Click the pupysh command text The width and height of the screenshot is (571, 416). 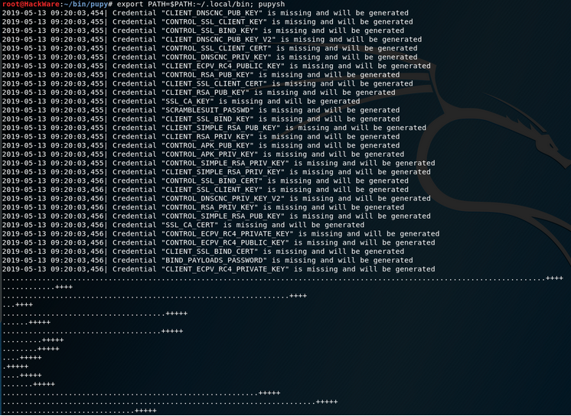(x=272, y=4)
